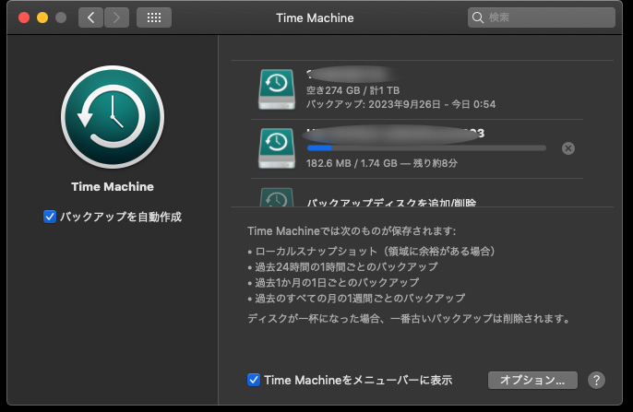Go back with the left chevron button
The image size is (633, 412).
click(x=90, y=18)
